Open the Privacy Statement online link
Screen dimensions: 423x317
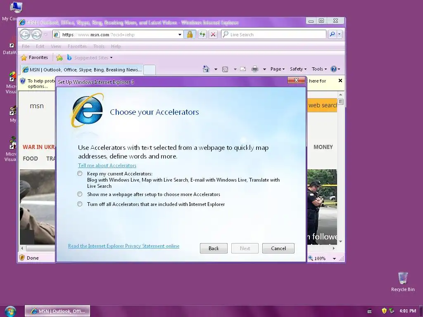pyautogui.click(x=124, y=246)
